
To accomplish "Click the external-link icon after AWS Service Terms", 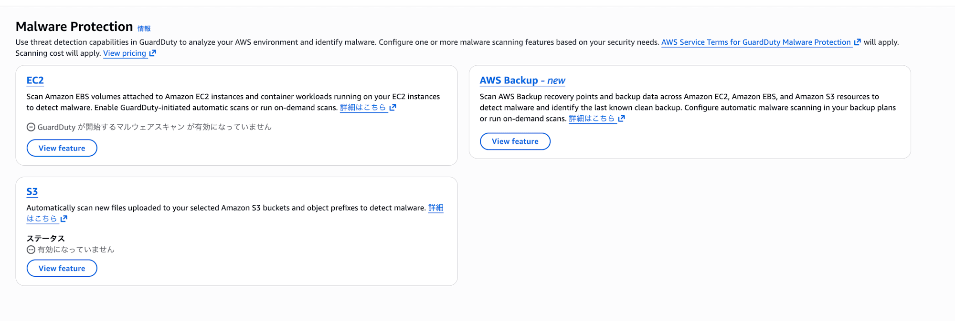I will coord(857,42).
